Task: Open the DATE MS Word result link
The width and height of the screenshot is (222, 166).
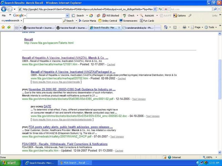Action: (47, 106)
